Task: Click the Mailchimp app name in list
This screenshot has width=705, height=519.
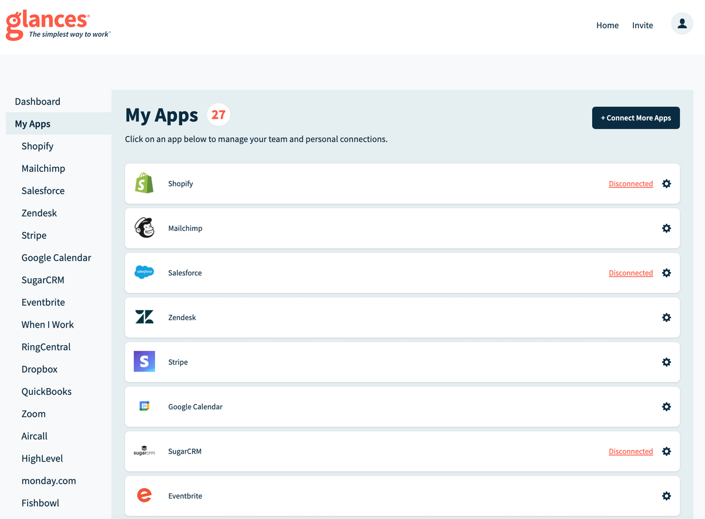Action: click(185, 228)
